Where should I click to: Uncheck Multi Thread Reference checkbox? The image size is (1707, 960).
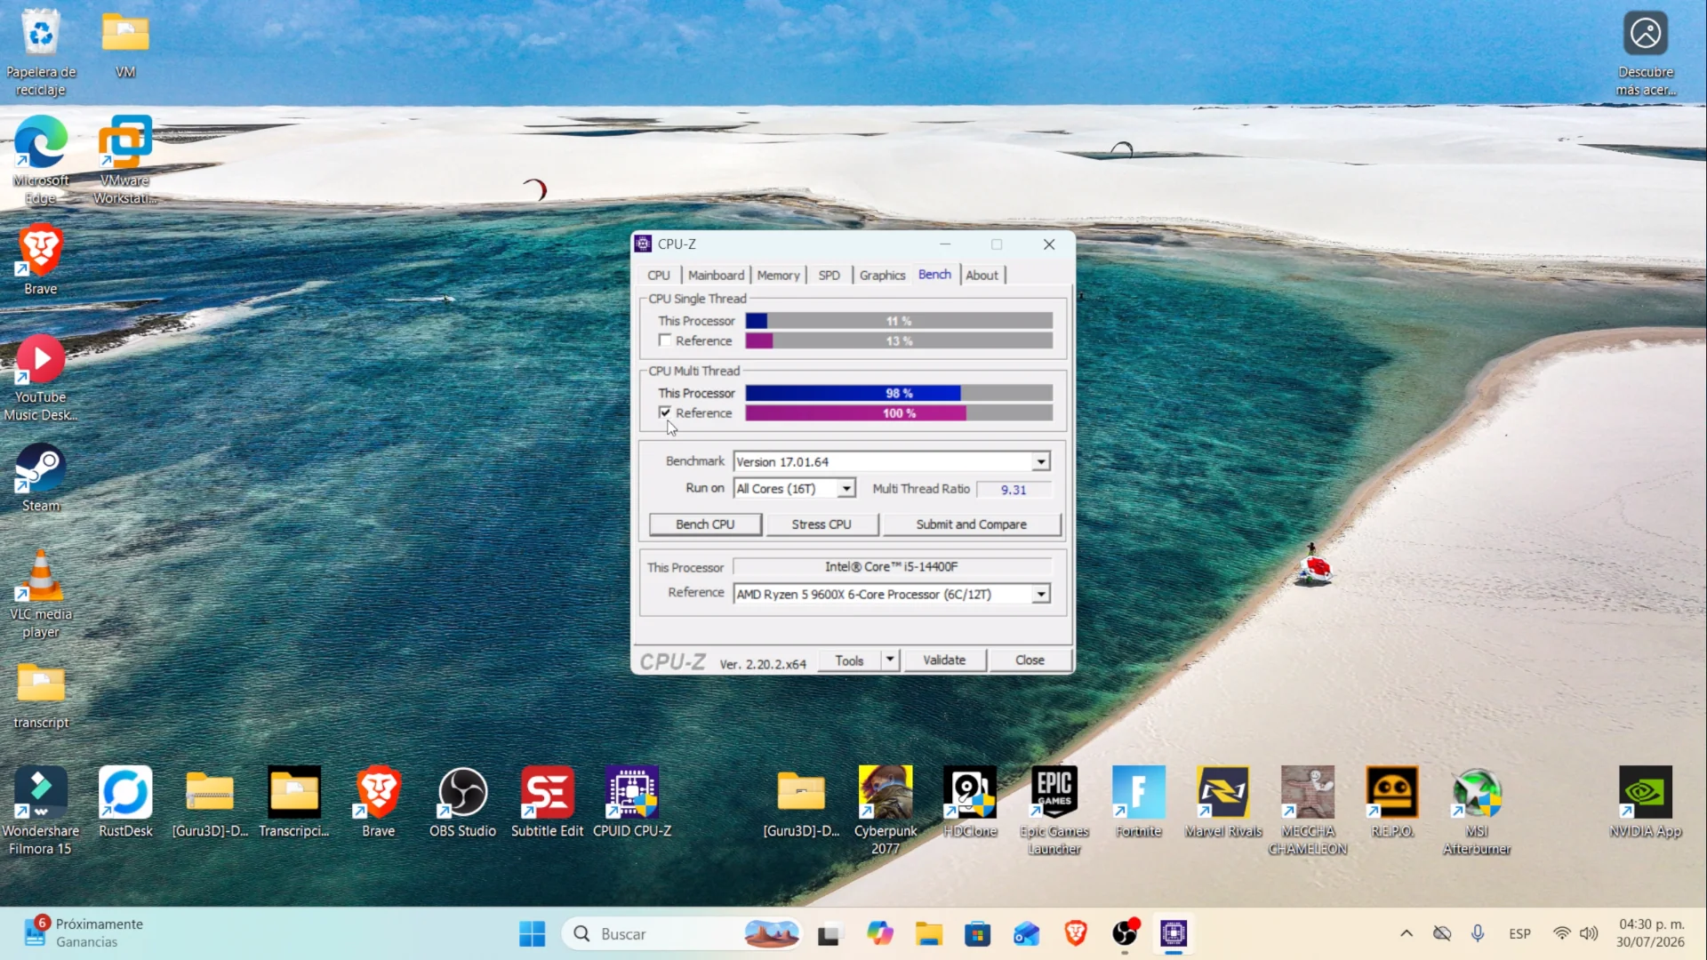[x=665, y=412]
